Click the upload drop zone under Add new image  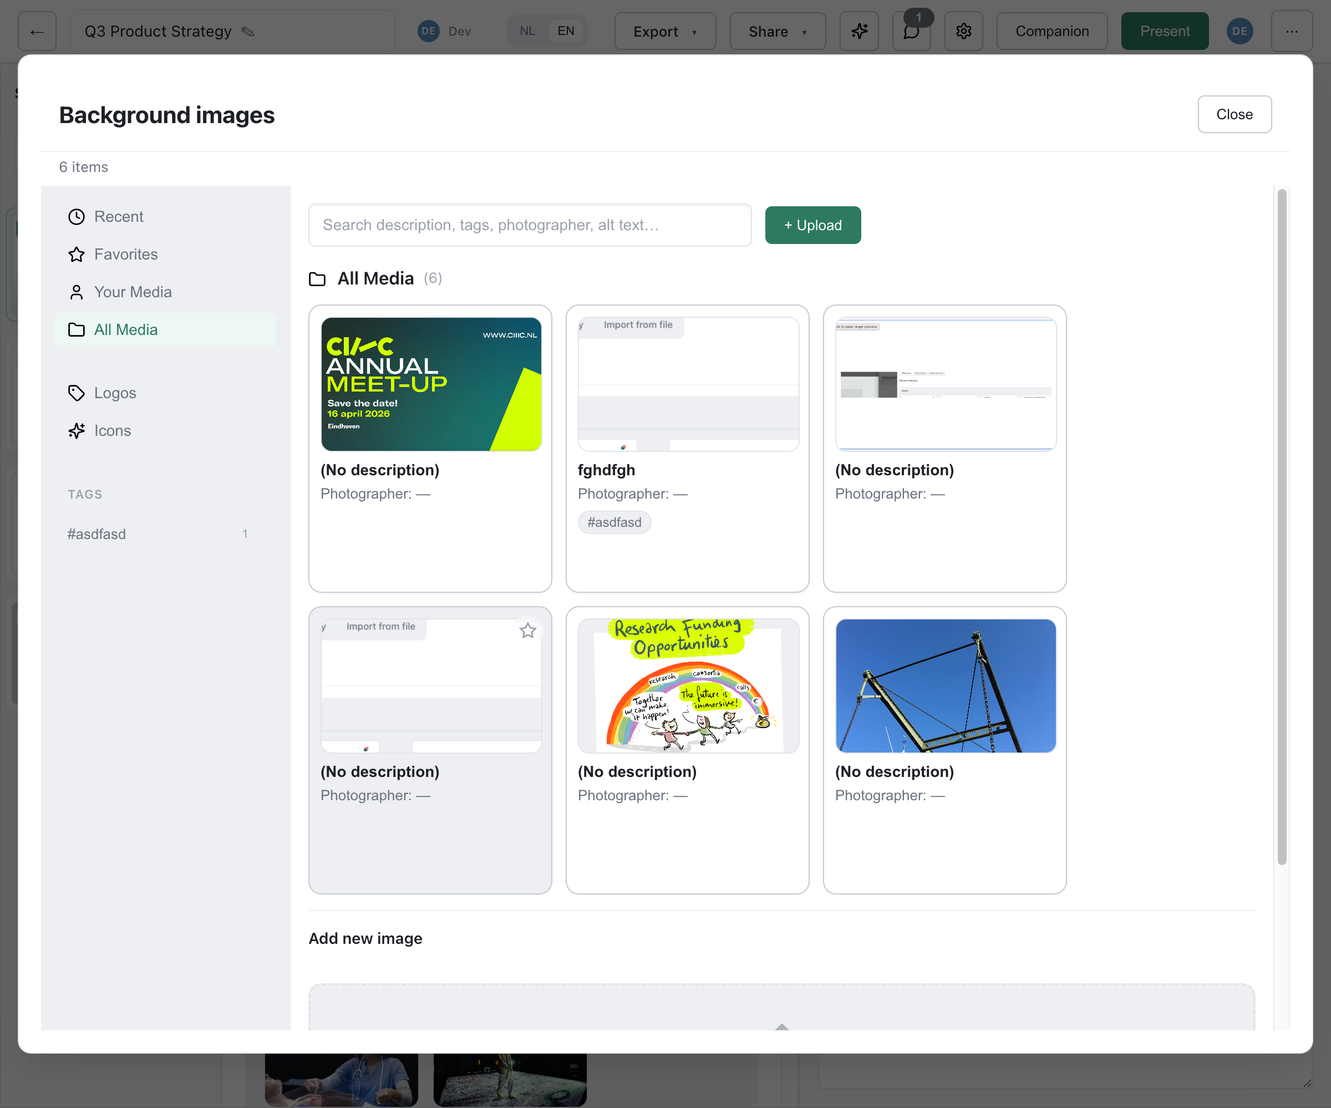(x=781, y=1008)
